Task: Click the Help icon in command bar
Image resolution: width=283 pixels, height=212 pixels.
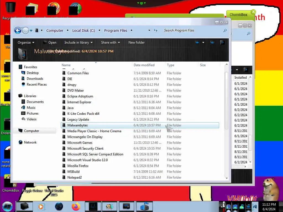Action: click(222, 43)
